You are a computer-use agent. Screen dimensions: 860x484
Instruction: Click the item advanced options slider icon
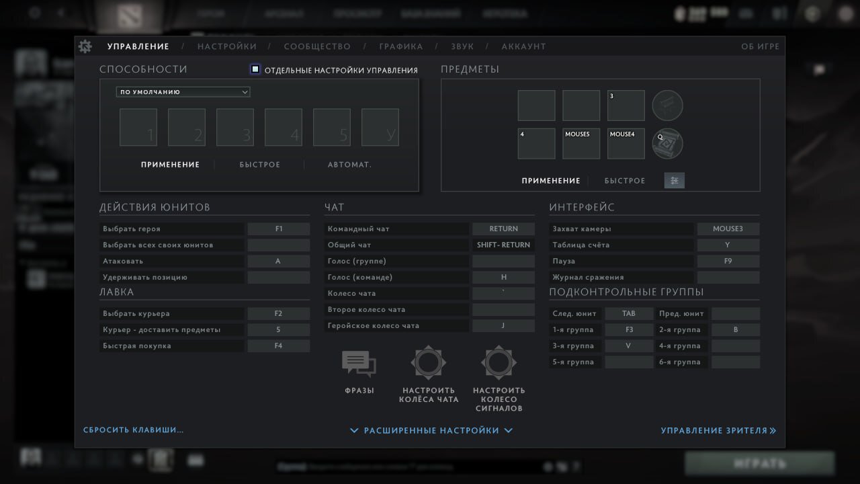coord(675,180)
